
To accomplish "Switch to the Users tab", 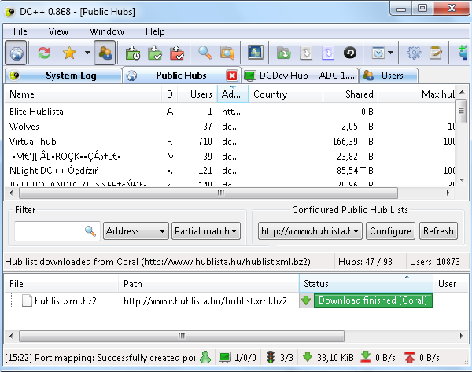I will click(389, 76).
